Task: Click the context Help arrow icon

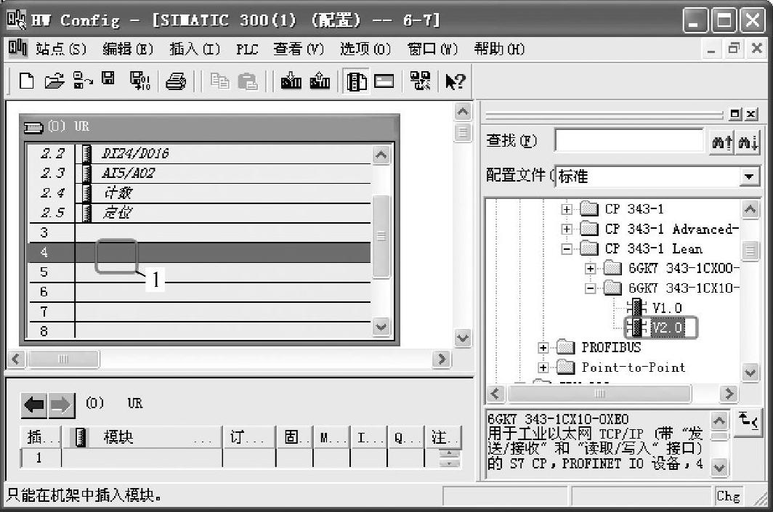Action: click(x=455, y=81)
